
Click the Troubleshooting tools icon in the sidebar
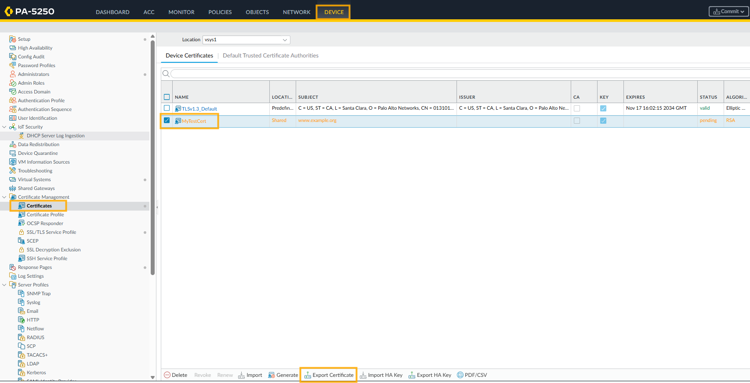coord(13,171)
